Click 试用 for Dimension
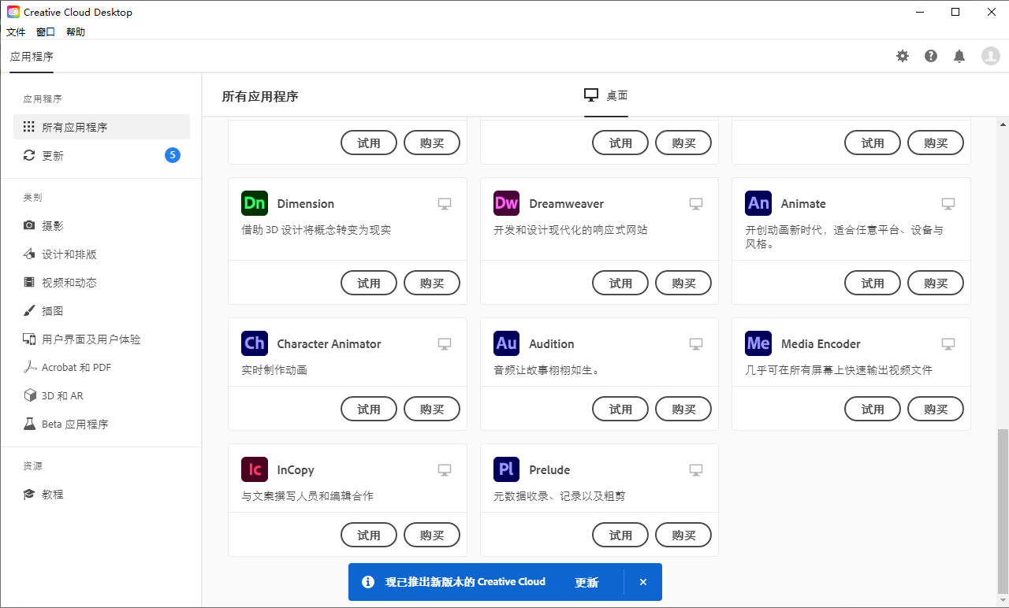The width and height of the screenshot is (1009, 608). [369, 283]
